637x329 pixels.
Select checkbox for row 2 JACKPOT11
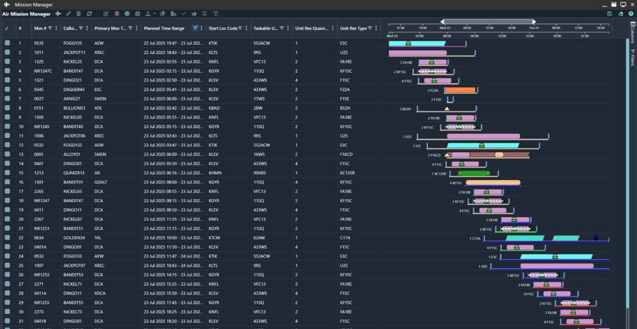point(7,52)
